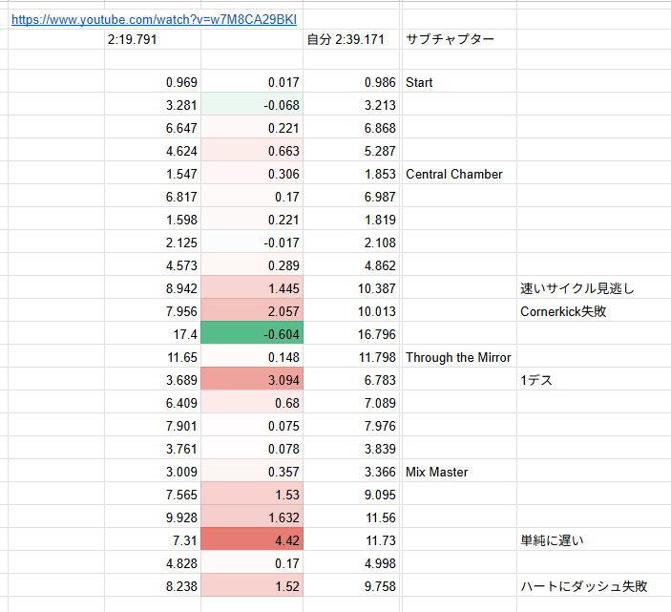This screenshot has width=671, height=612.
Task: Select the cell with 0.663
Action: pyautogui.click(x=252, y=151)
